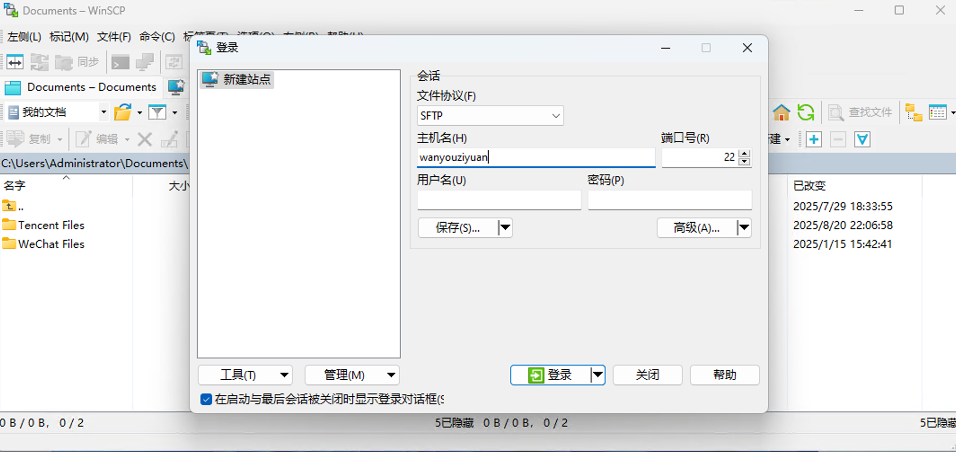The height and width of the screenshot is (452, 956).
Task: Click the 编辑 edit toolbar button
Action: click(x=97, y=139)
